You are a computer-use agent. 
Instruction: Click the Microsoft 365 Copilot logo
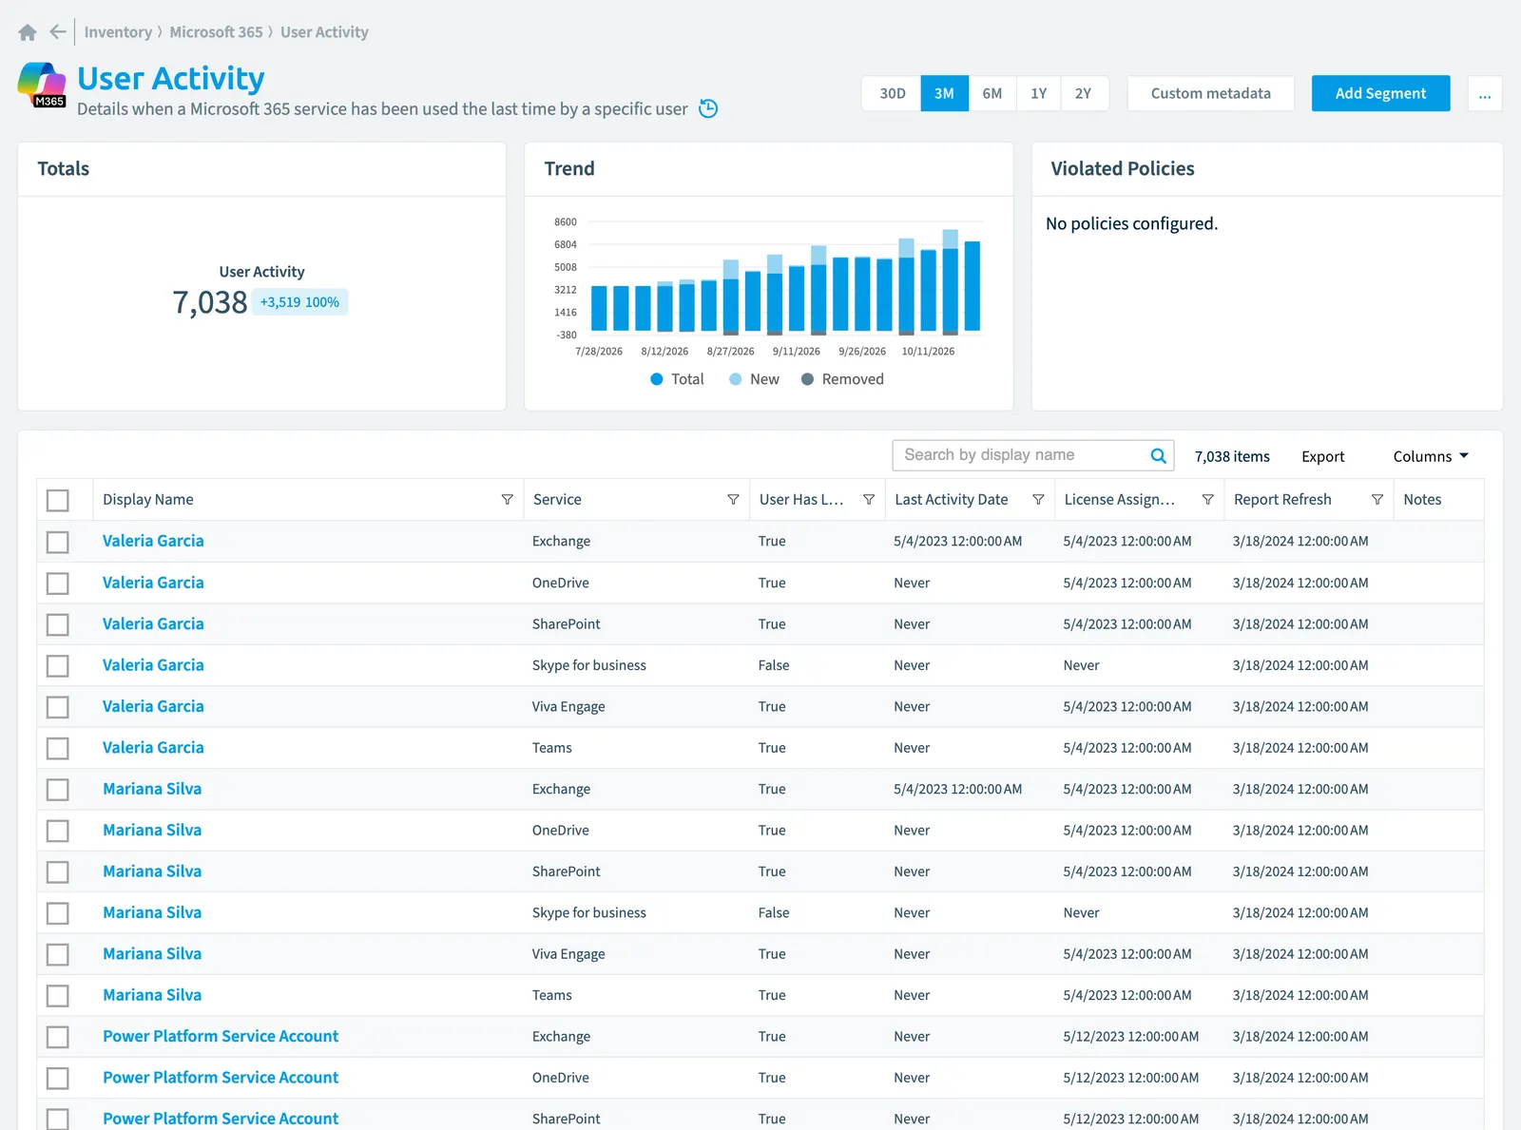tap(42, 85)
